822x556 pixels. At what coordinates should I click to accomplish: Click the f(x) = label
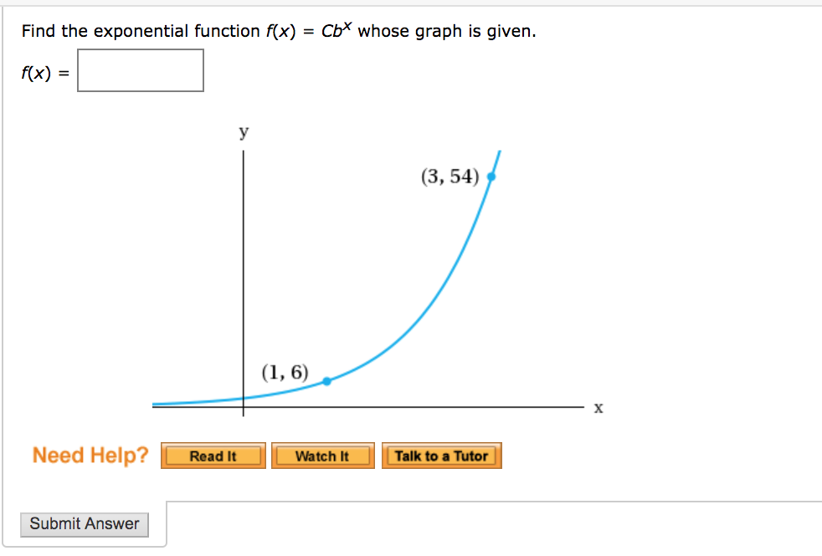click(41, 73)
